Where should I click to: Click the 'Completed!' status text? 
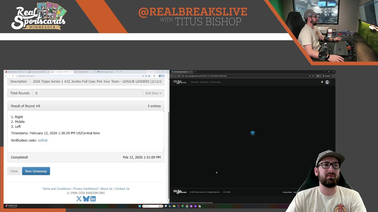19,157
